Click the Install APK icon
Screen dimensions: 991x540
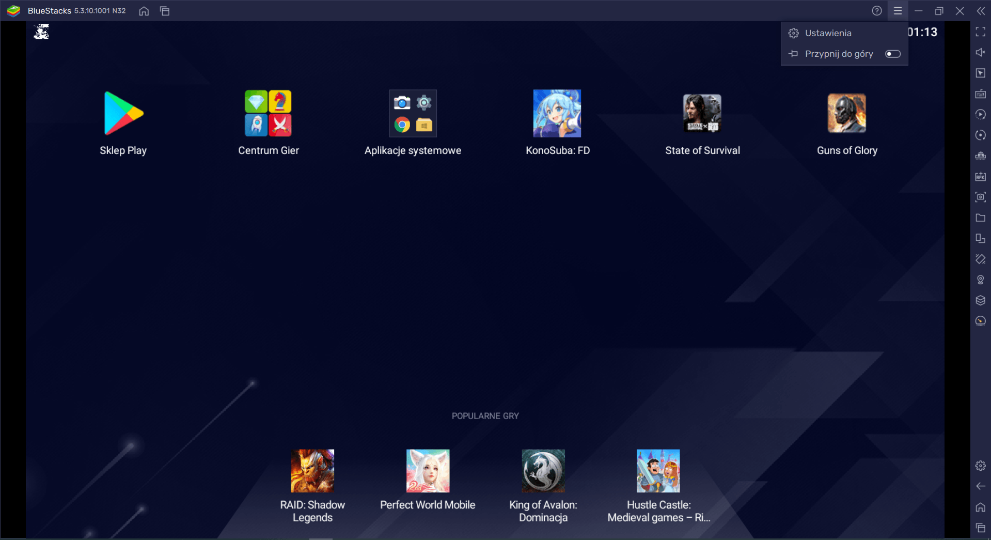tap(981, 177)
